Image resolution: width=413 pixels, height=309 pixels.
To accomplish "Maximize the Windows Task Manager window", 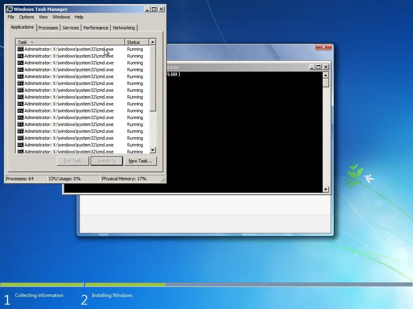I will [x=154, y=9].
